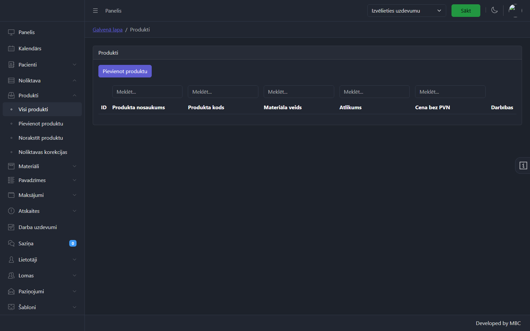Toggle dark mode moon icon
The image size is (530, 331).
495,10
